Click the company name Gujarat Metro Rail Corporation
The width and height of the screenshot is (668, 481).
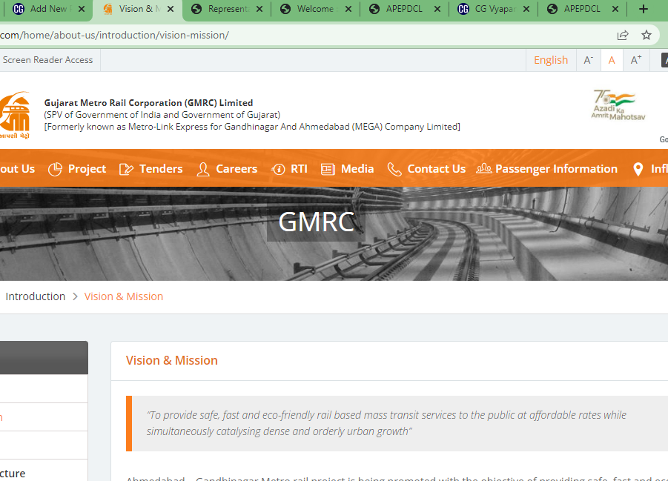(149, 103)
